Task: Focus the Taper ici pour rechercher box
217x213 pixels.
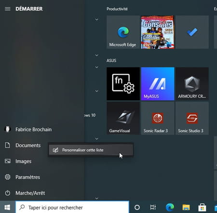Action: 72,207
